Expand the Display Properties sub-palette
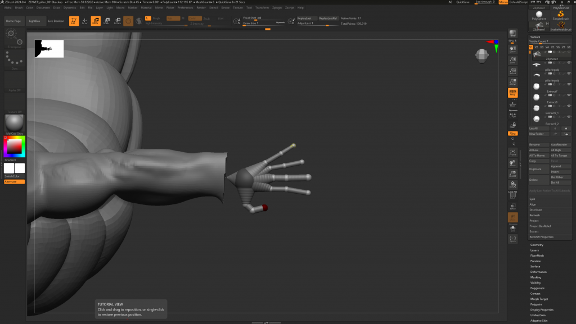 (x=542, y=310)
